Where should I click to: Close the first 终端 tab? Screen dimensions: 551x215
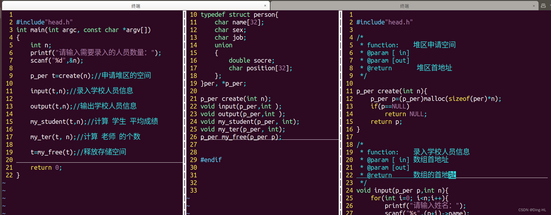(265, 6)
